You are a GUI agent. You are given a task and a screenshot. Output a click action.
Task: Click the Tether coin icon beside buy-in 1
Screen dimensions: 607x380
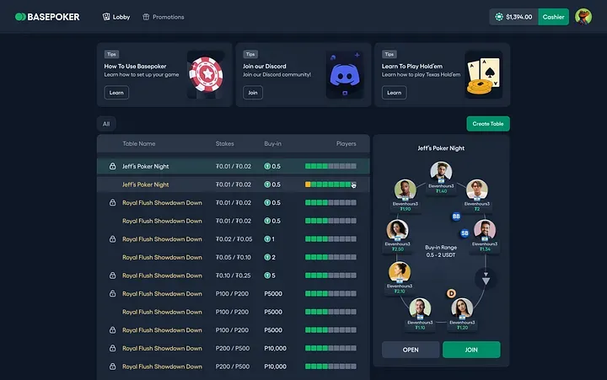(267, 239)
